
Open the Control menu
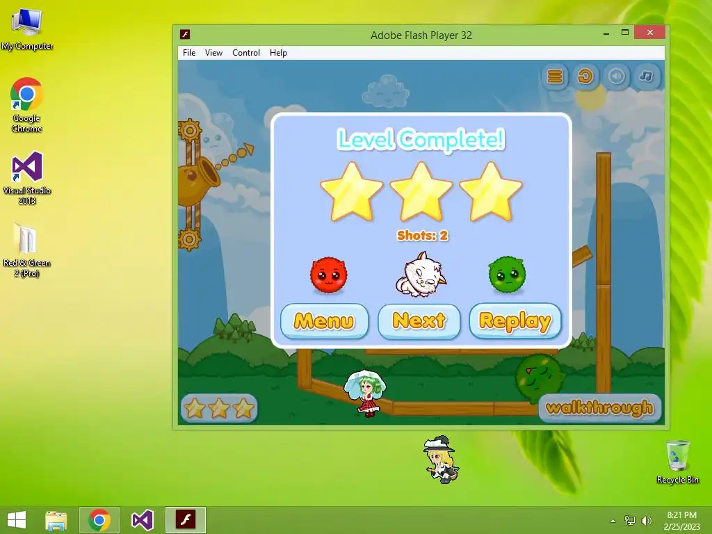(246, 53)
